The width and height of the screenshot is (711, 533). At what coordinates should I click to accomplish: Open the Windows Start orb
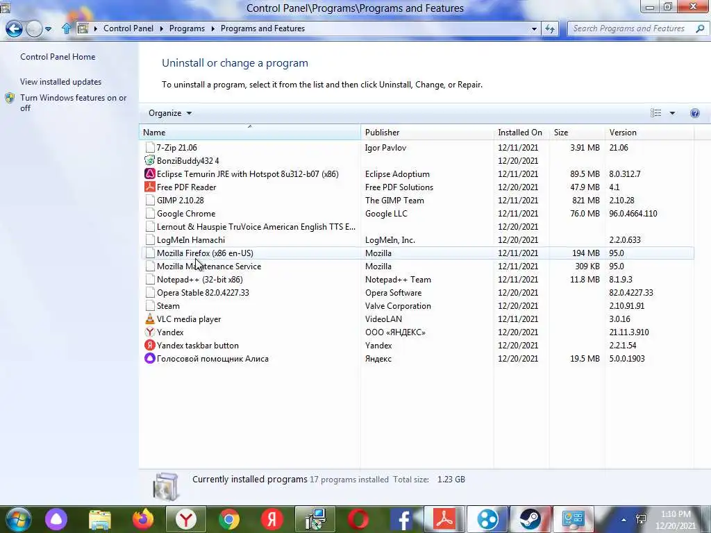(19, 519)
